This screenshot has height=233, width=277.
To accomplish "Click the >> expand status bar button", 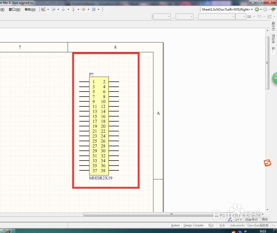I will (274, 225).
